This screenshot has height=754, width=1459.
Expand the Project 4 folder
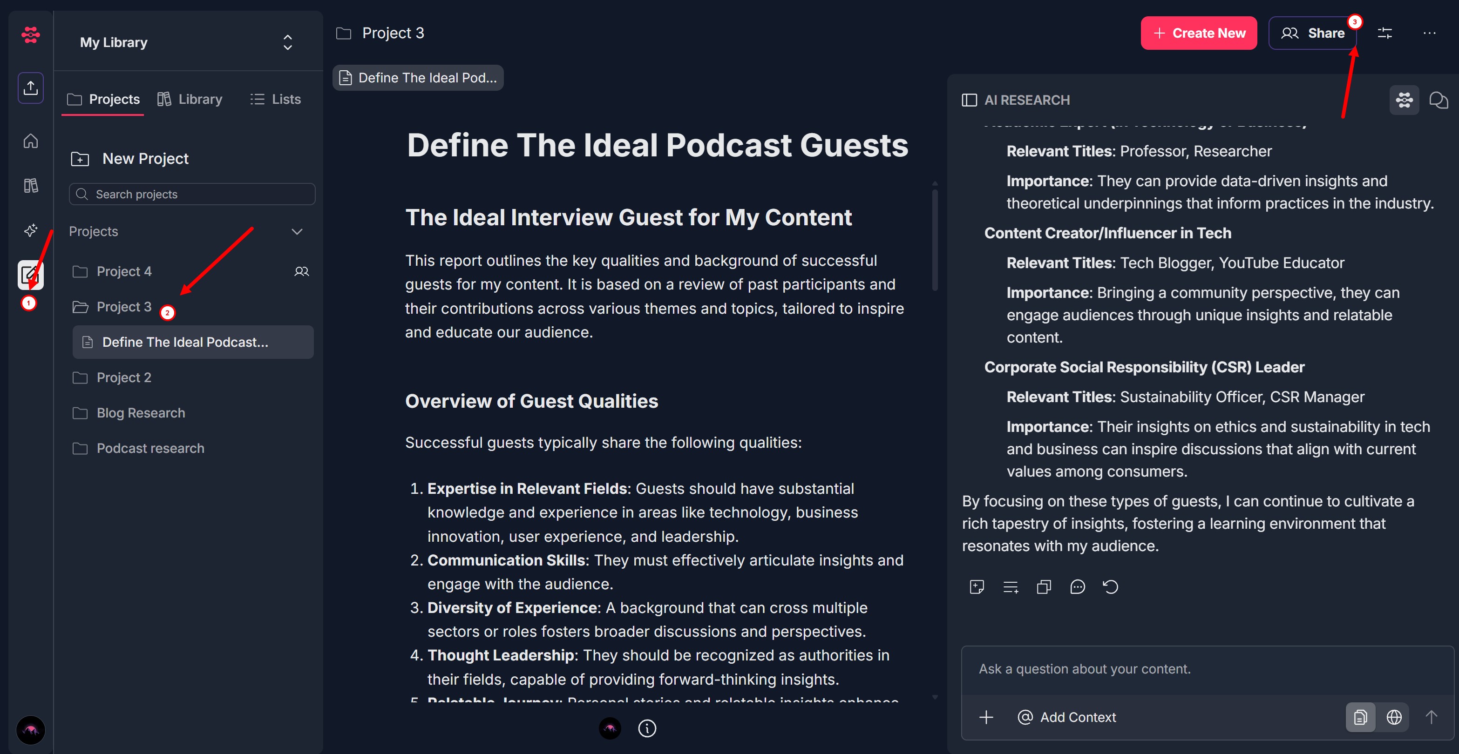(x=124, y=272)
